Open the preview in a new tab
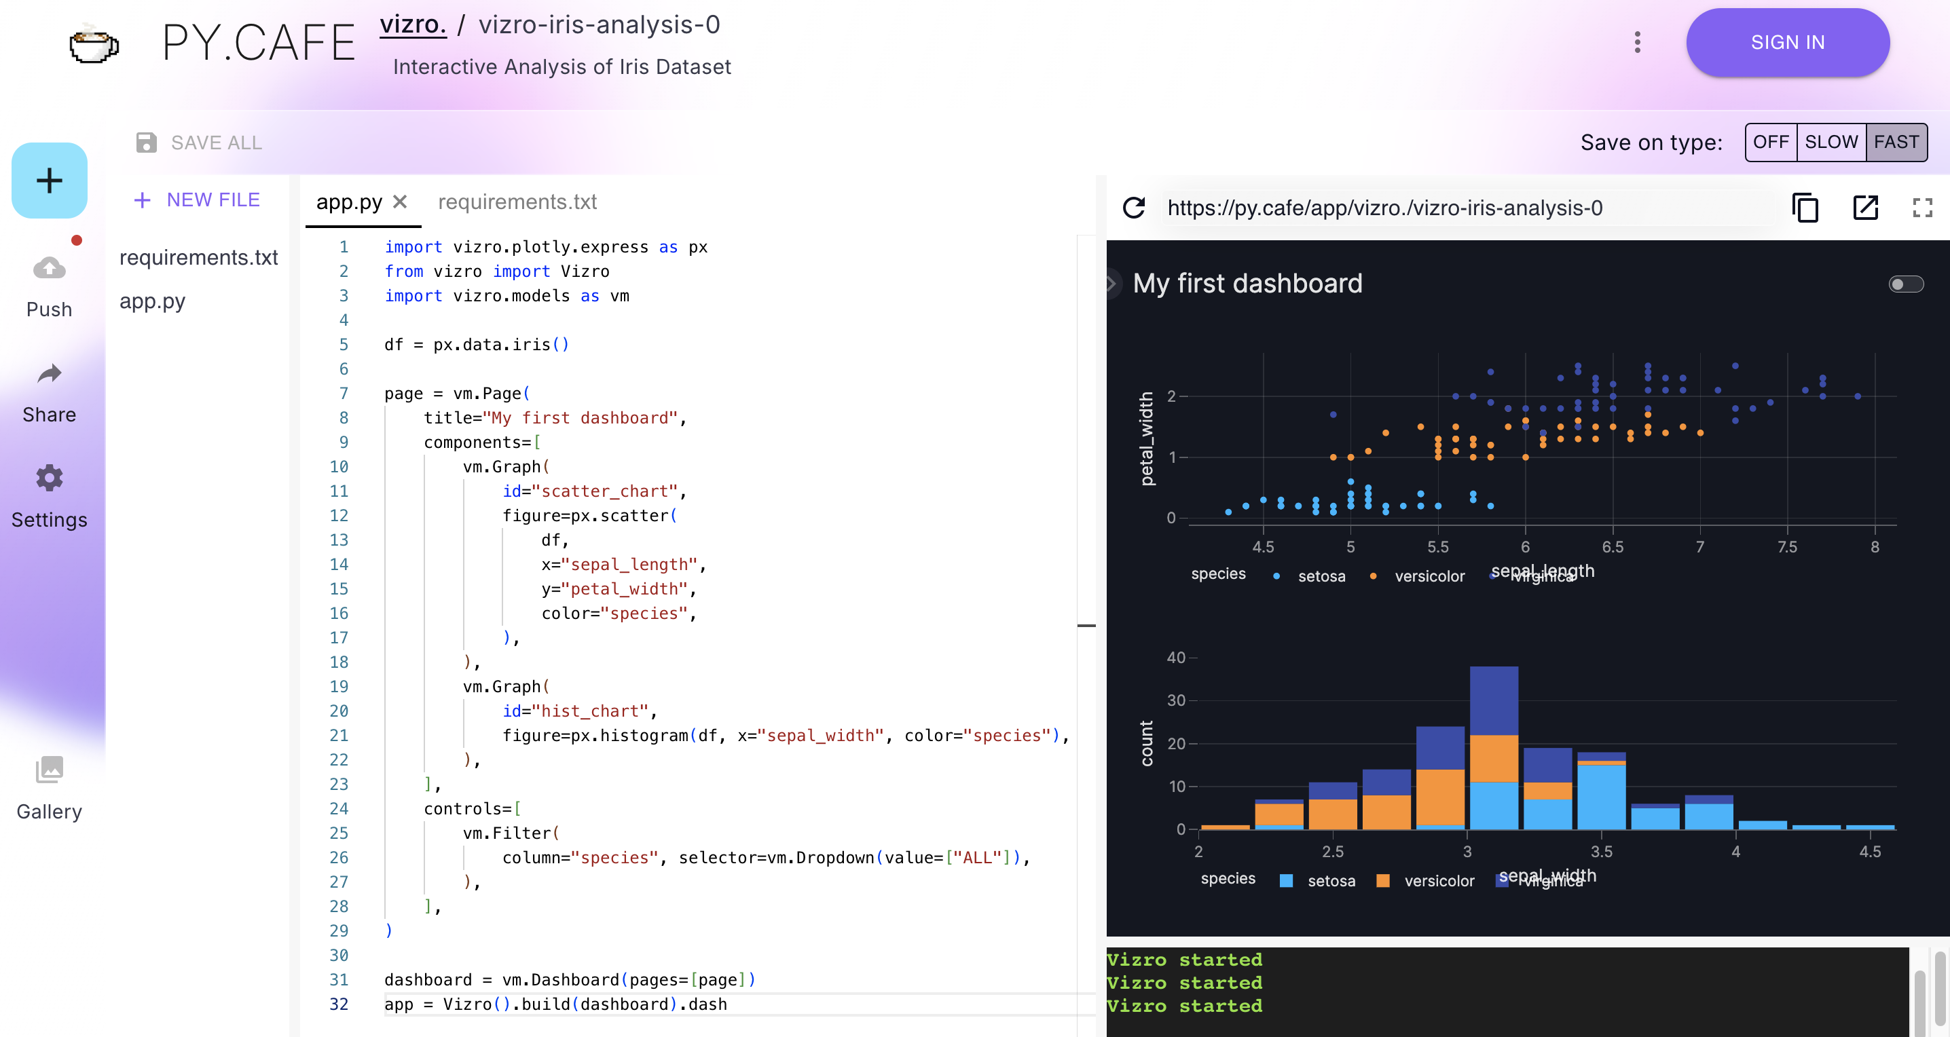This screenshot has width=1950, height=1037. 1865,208
